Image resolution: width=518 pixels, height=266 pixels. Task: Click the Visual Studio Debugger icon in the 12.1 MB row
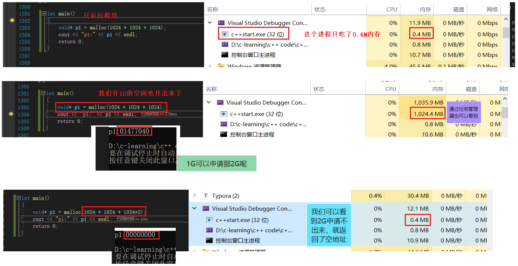tap(206, 209)
